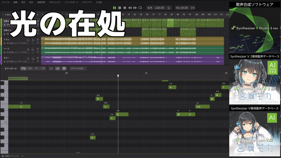This screenshot has height=158, width=281.
Task: Click the ドラム track volume knob
Action: (x=28, y=40)
